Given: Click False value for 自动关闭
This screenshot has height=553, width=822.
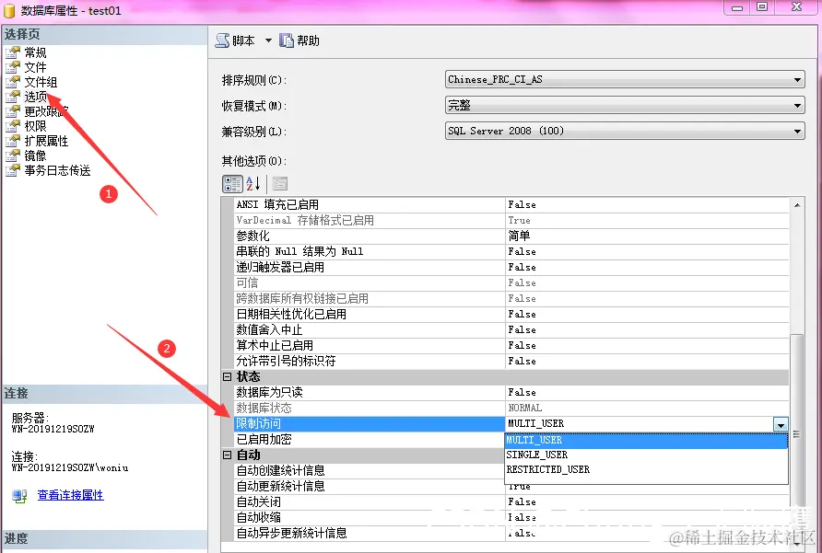Looking at the screenshot, I should tap(523, 501).
